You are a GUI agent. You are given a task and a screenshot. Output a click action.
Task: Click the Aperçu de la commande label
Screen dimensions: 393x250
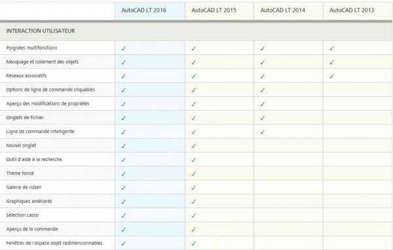click(x=32, y=229)
